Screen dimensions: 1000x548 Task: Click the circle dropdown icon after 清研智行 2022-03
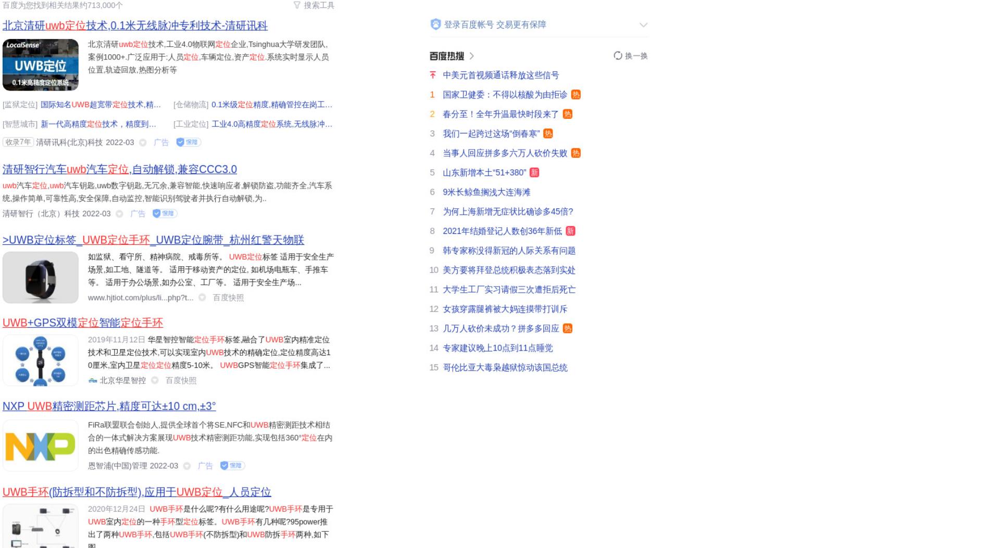pos(119,214)
